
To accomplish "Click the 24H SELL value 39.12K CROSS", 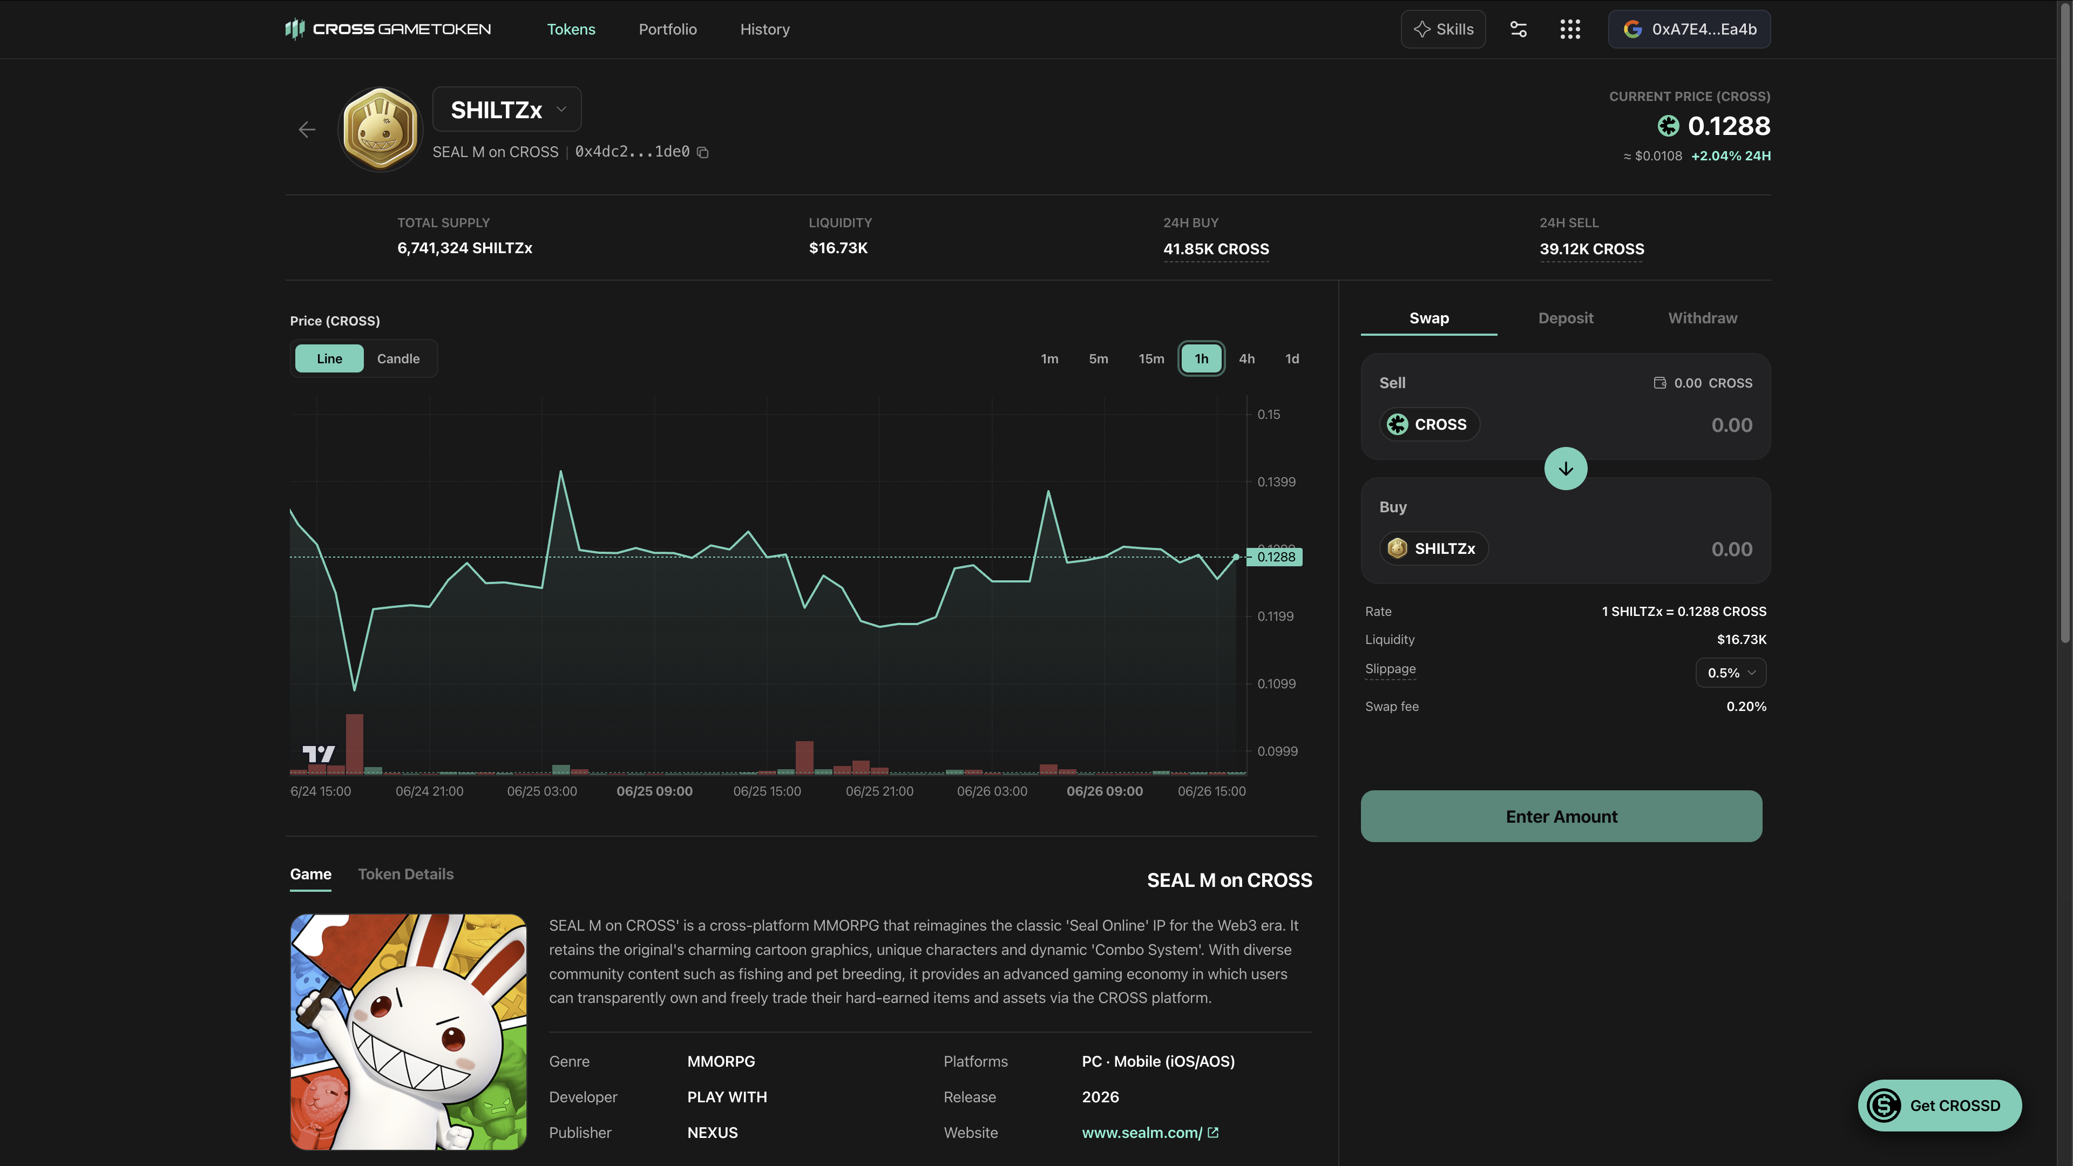I will click(x=1592, y=249).
